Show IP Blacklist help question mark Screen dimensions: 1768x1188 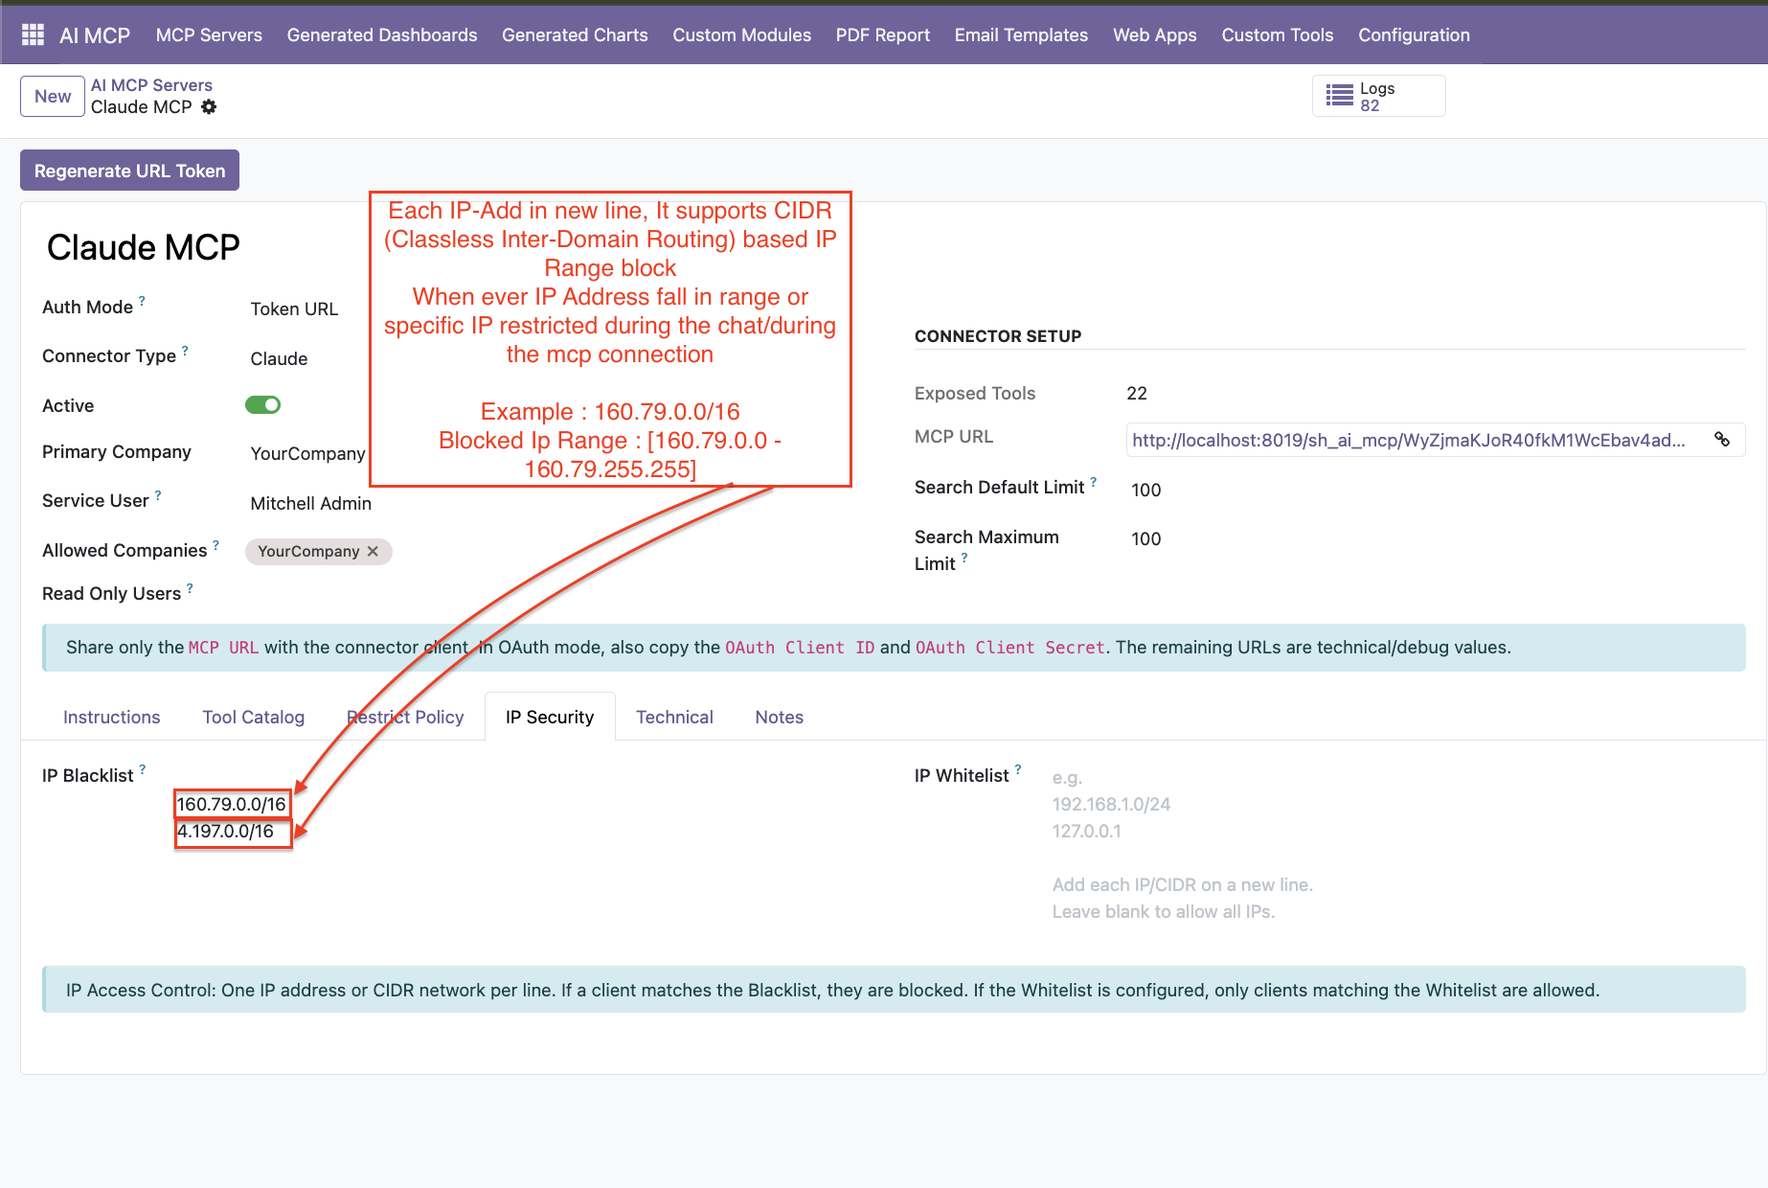coord(143,769)
